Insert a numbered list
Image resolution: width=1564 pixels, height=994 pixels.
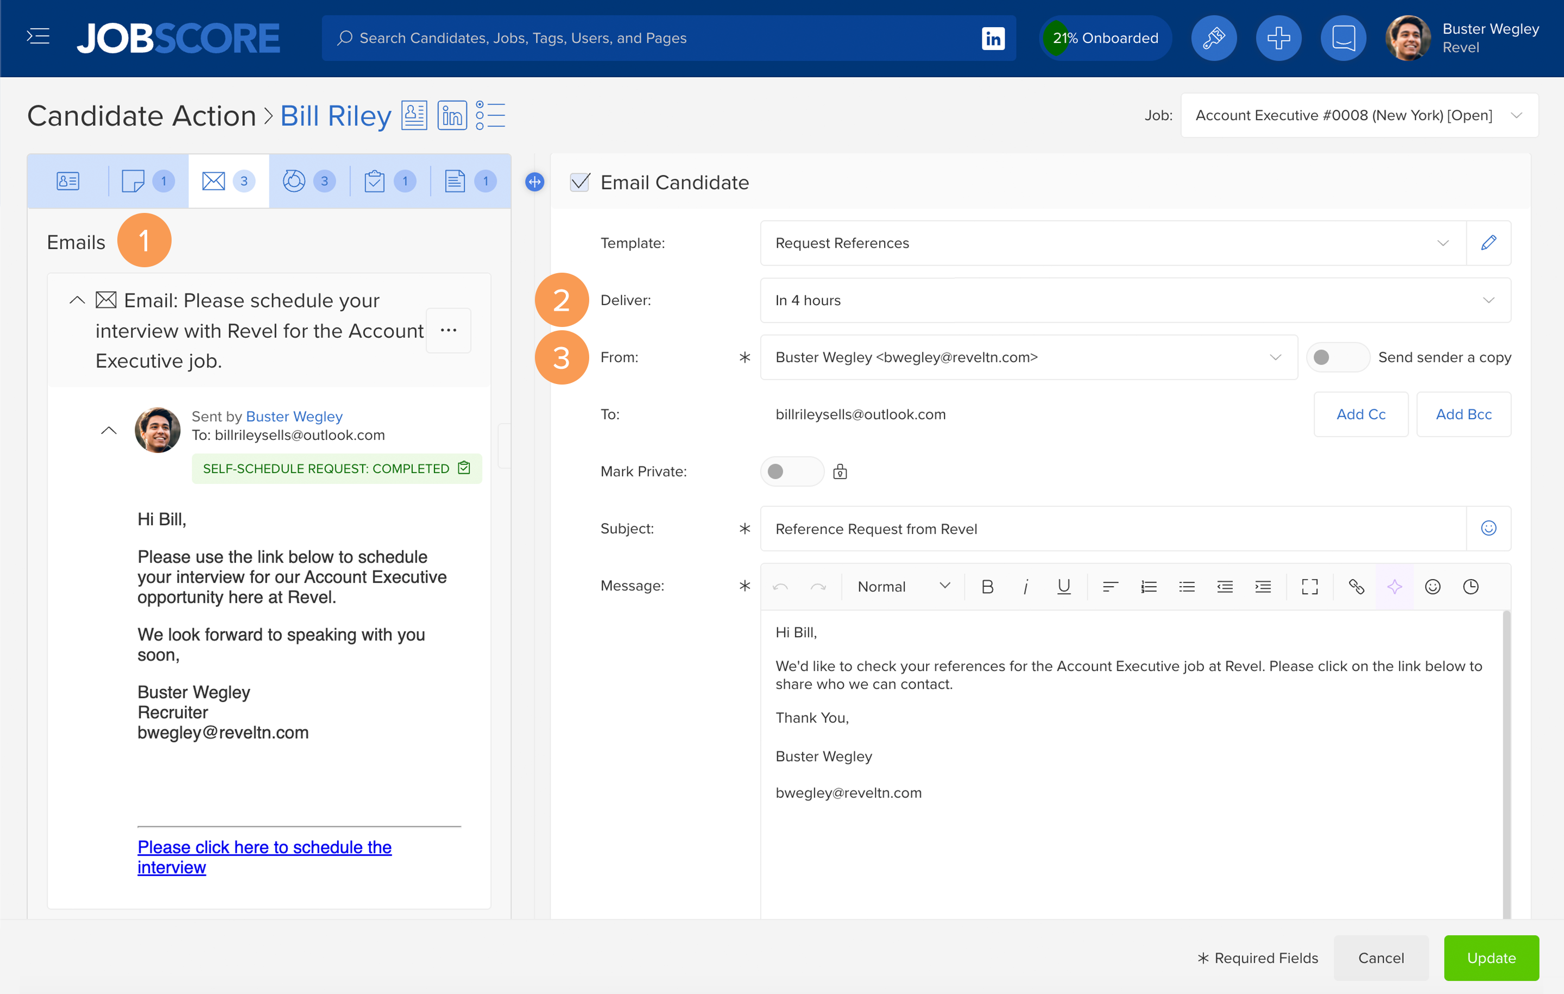[x=1149, y=587]
